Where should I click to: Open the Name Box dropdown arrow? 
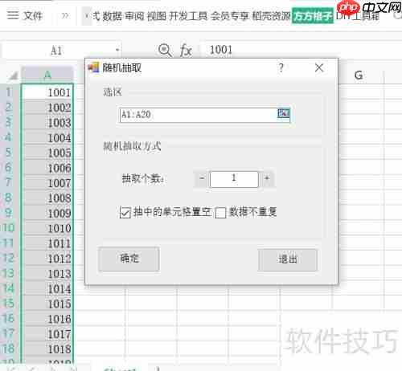(117, 50)
